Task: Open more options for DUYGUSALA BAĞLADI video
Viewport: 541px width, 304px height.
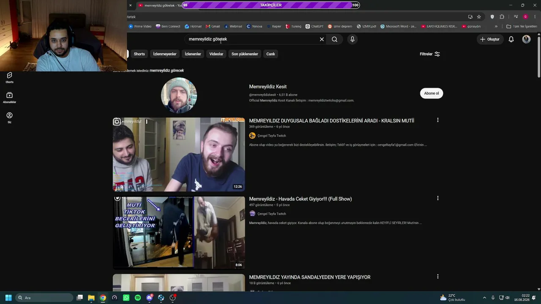Action: pos(437,120)
